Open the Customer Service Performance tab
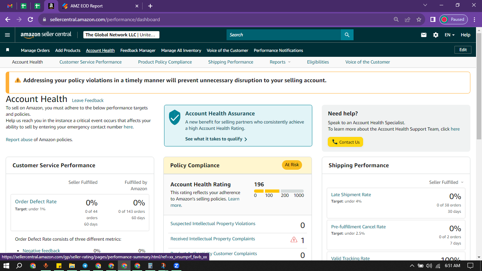 [x=90, y=62]
